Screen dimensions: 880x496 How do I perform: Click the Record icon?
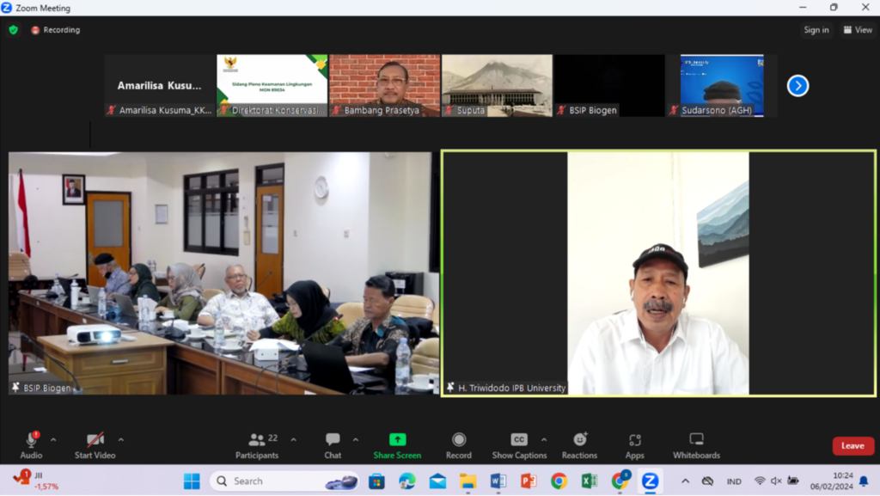pos(459,444)
